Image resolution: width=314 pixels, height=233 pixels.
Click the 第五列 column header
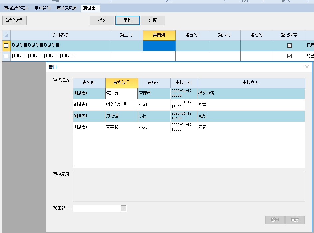192,35
